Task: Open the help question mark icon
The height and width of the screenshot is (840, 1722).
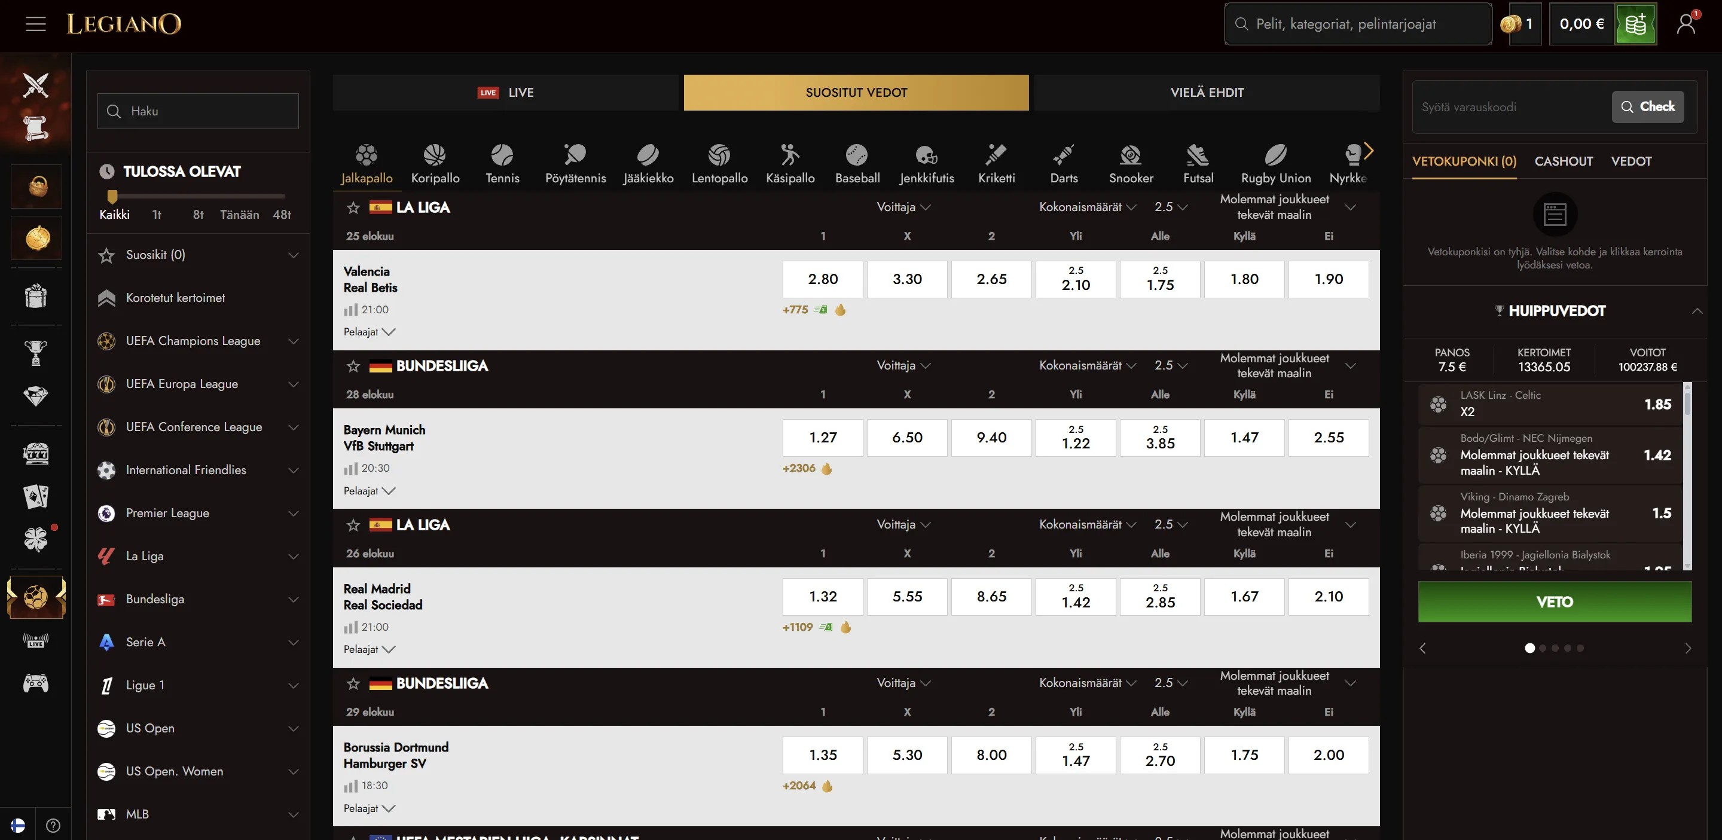Action: click(x=53, y=825)
